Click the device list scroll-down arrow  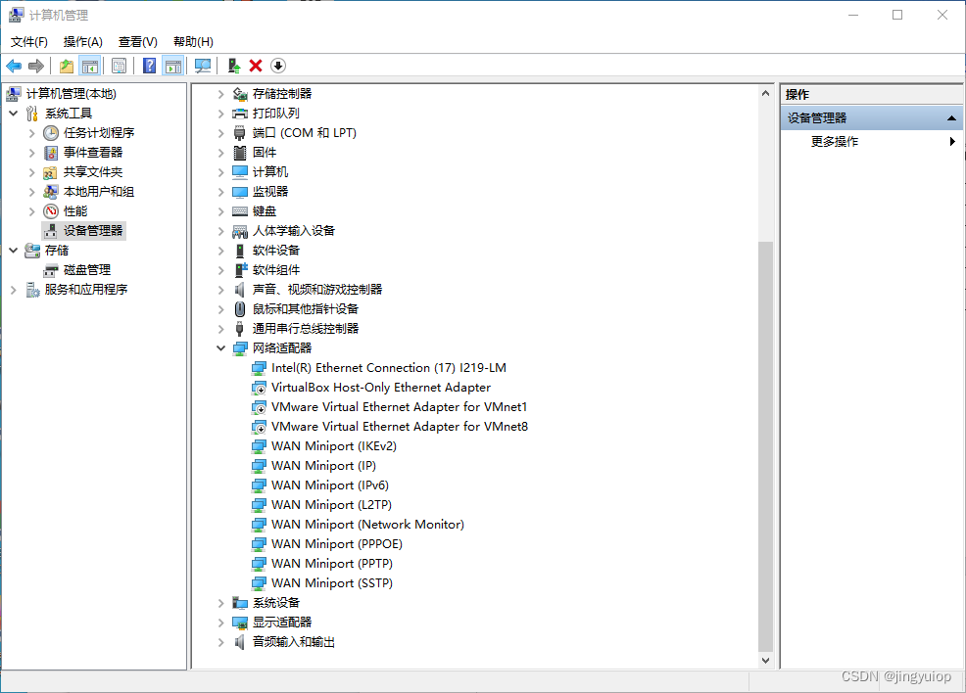[x=765, y=661]
